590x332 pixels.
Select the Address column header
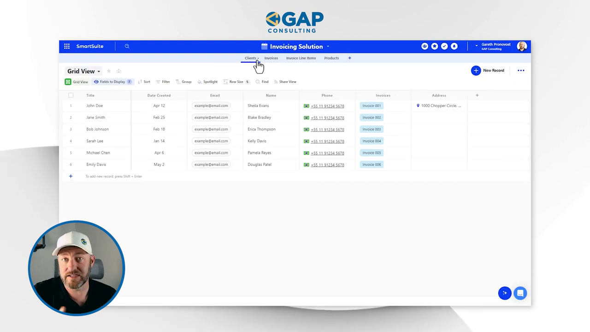439,95
